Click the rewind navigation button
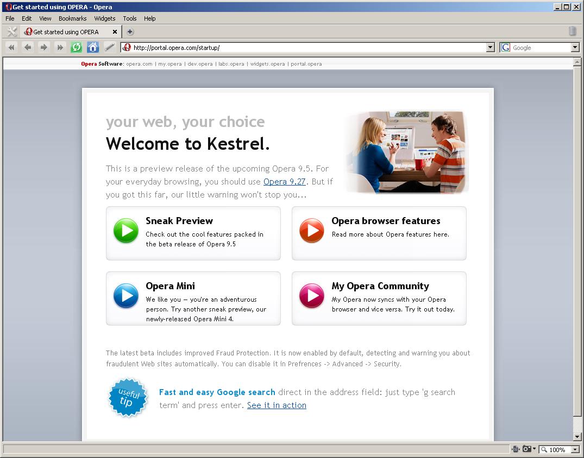 coord(11,47)
